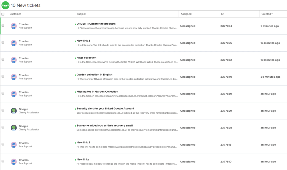Screen dimensions: 287x170
Task: Select the checkbox on ticket 2377828
Action: [x=3, y=128]
